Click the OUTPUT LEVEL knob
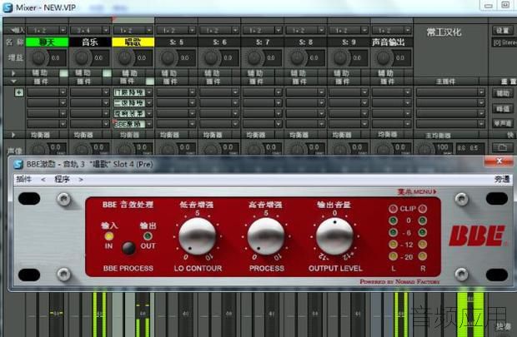 coord(334,236)
